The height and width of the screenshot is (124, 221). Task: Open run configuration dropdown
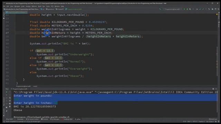[173, 9]
